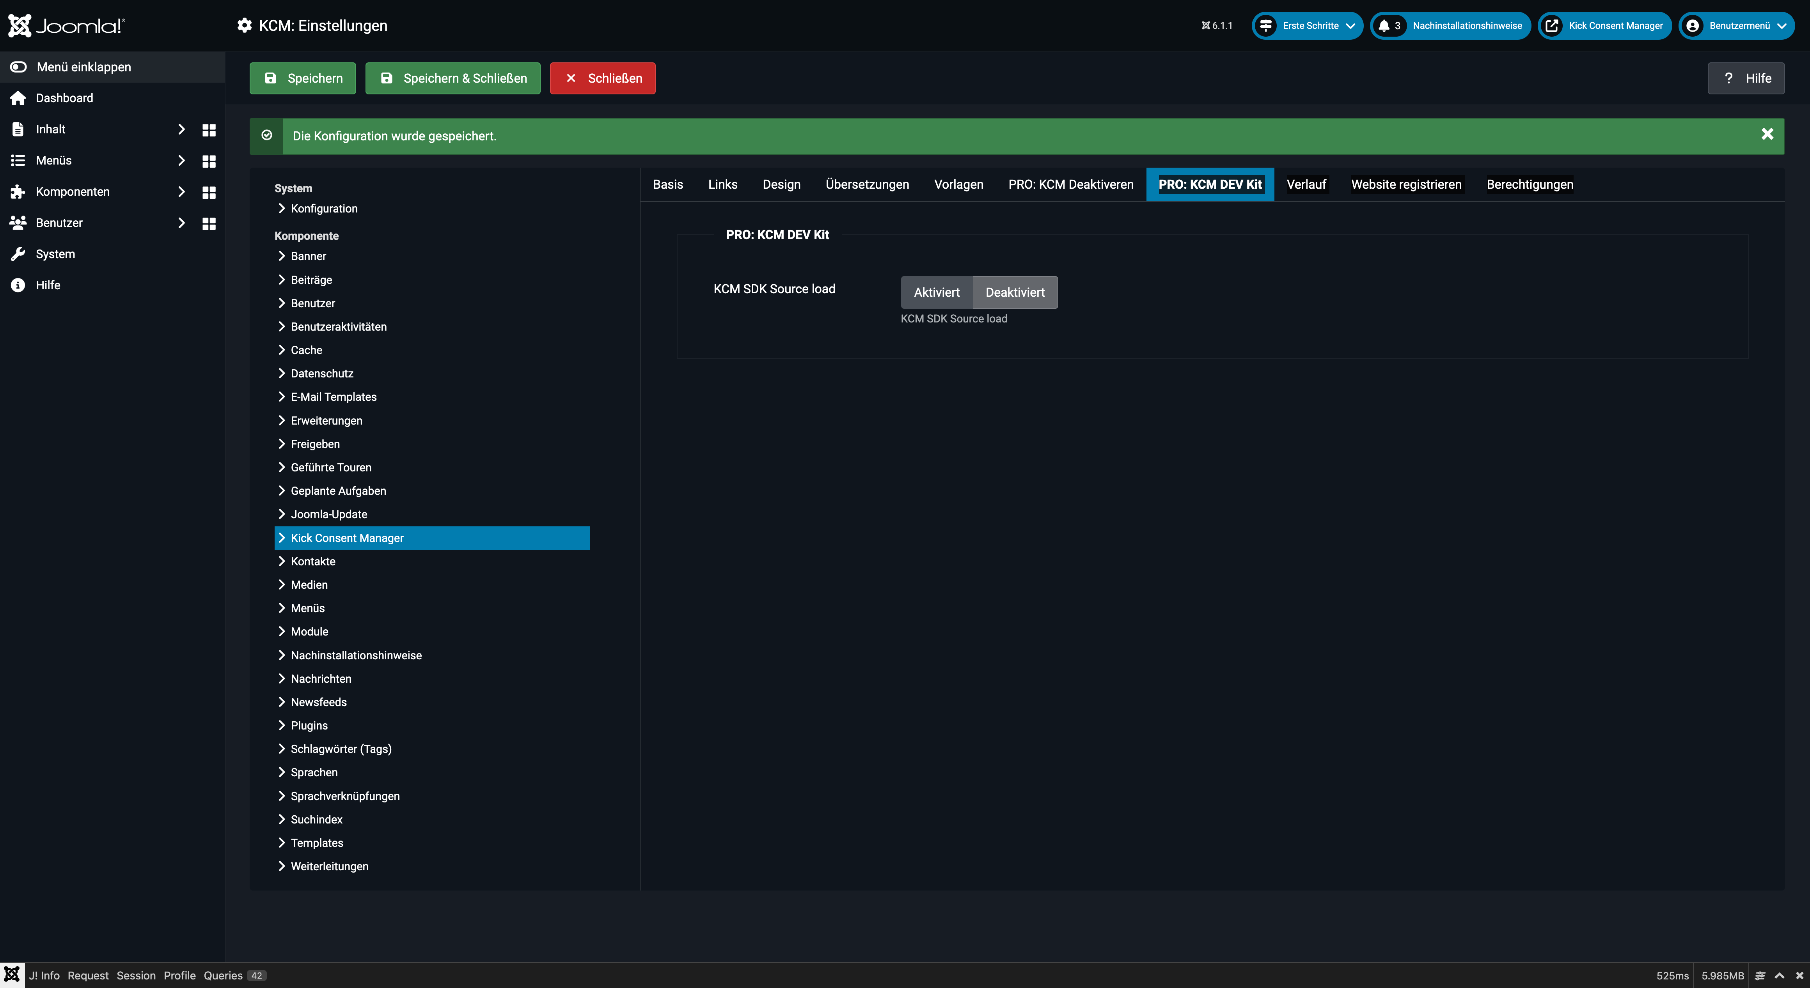
Task: Switch to the Übersetzungen tab
Action: click(x=867, y=185)
